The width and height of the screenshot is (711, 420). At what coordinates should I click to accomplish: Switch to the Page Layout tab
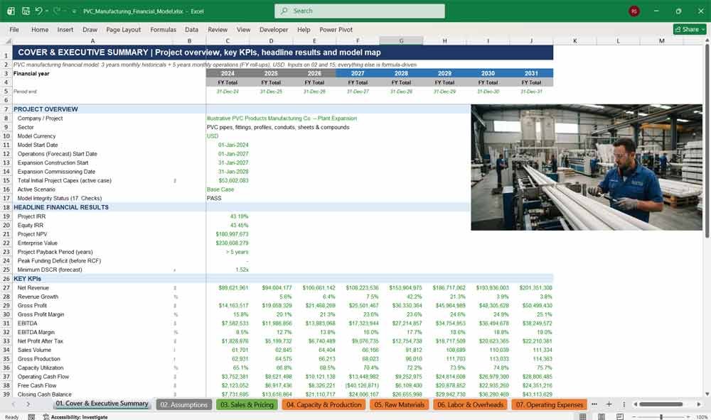click(123, 29)
